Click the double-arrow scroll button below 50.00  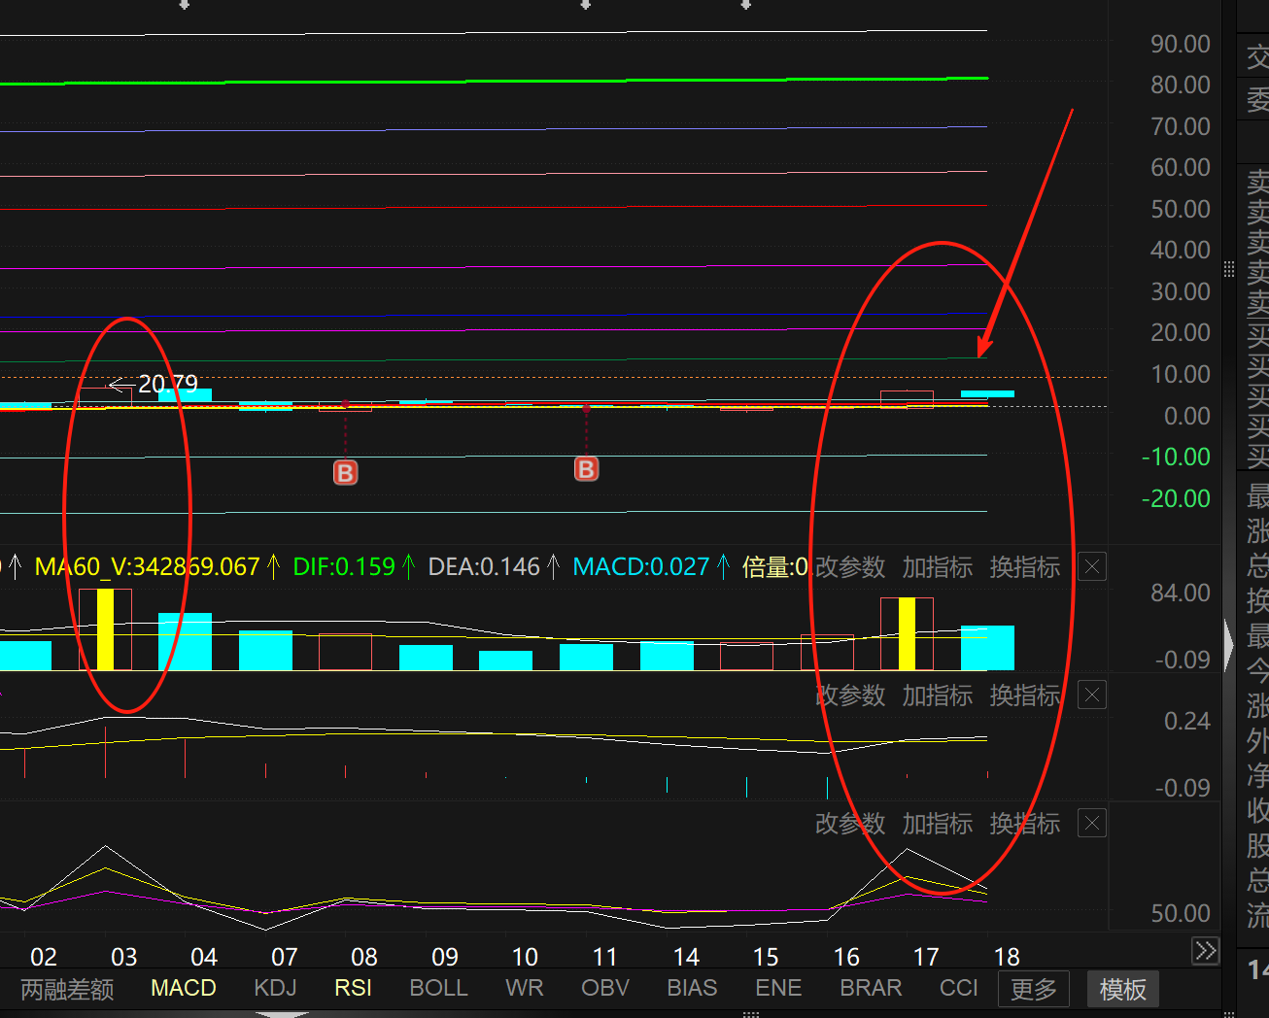pos(1206,950)
